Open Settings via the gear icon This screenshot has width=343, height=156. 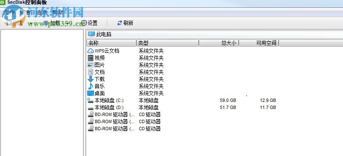(x=84, y=23)
